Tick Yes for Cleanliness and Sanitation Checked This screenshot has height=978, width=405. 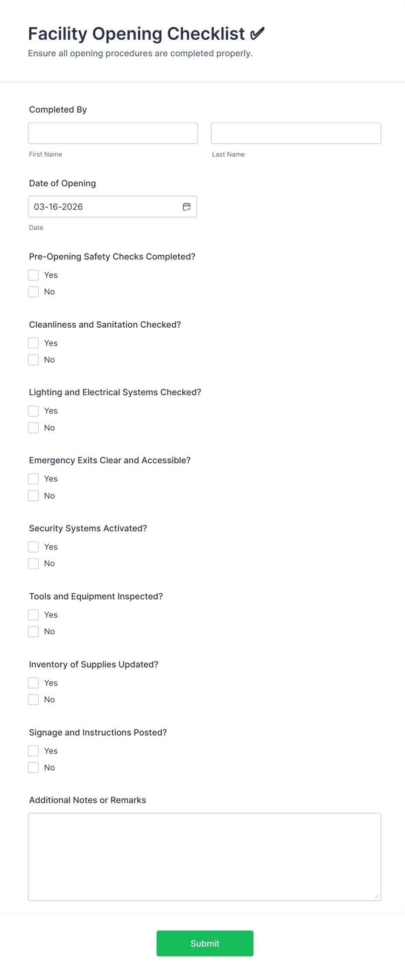[34, 343]
